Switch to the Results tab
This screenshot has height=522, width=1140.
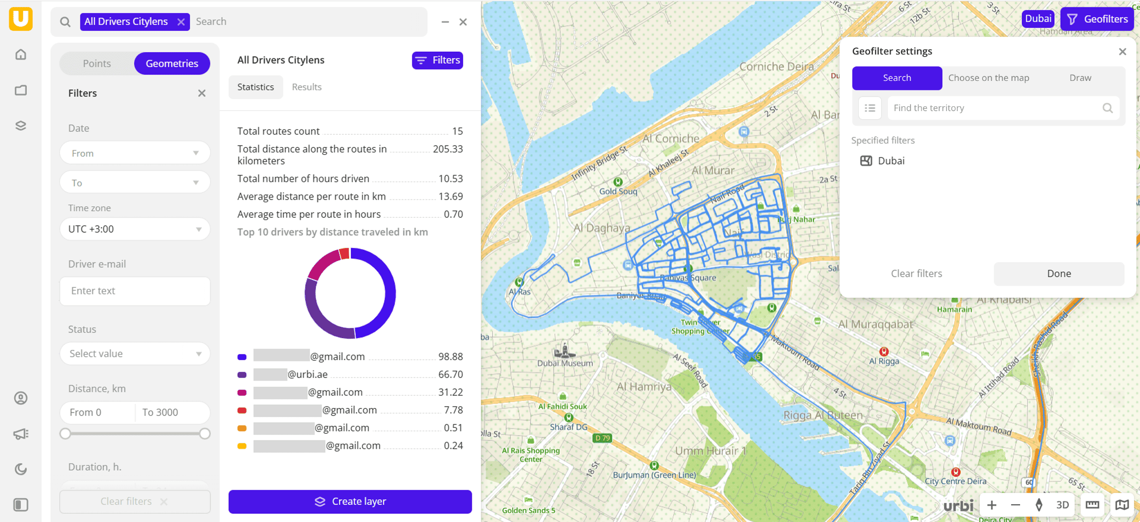click(x=307, y=87)
